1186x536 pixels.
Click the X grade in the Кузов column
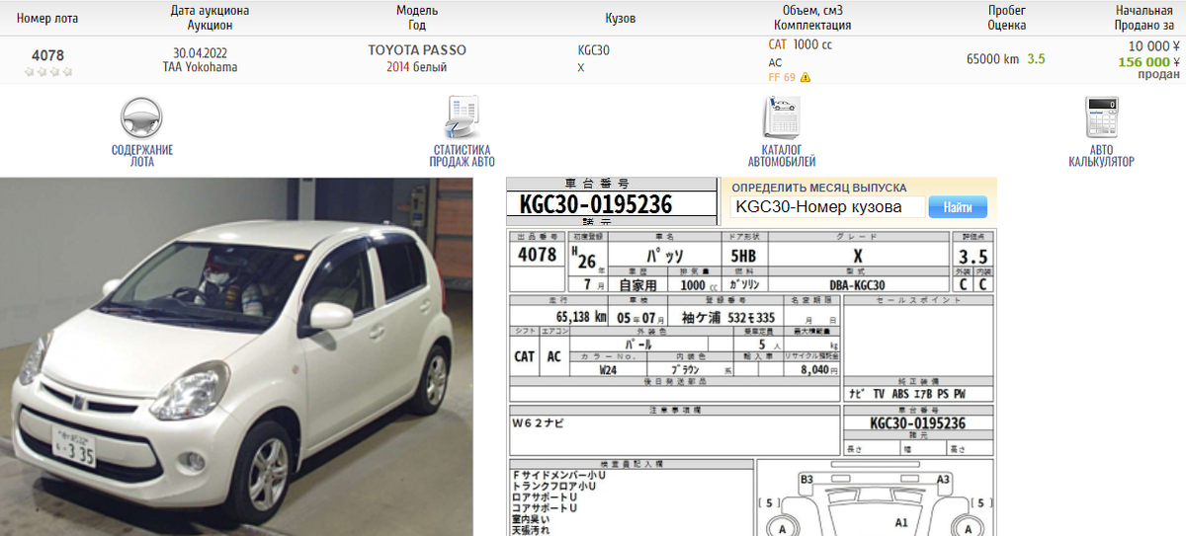580,67
